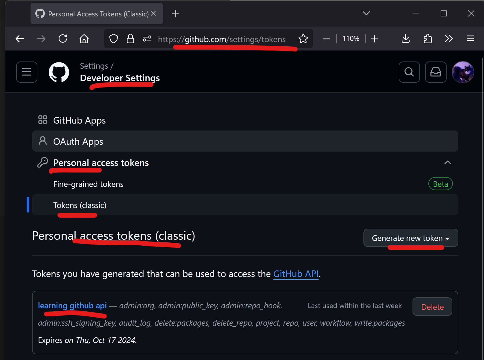Click the Last used within the last week text

click(354, 306)
